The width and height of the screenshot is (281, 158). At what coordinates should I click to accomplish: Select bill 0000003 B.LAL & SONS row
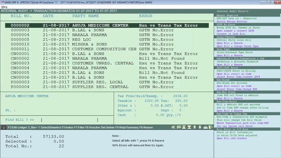tap(107, 30)
